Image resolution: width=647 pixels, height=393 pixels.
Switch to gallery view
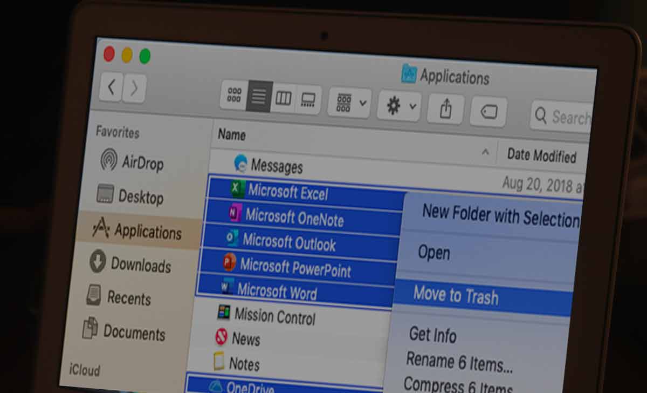(x=308, y=100)
